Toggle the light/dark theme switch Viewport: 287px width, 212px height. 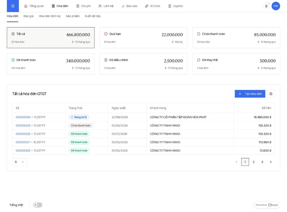click(38, 205)
